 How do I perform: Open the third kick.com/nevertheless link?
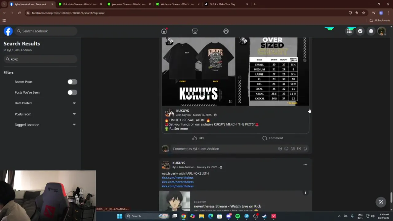[x=177, y=186]
